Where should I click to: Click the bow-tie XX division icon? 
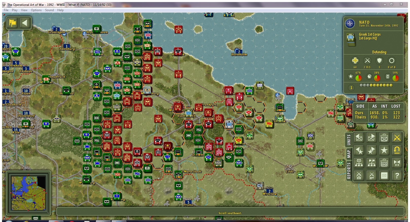(397, 163)
